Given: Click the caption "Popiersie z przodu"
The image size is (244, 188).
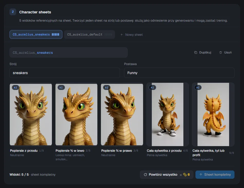Looking at the screenshot, I should coord(24,151).
